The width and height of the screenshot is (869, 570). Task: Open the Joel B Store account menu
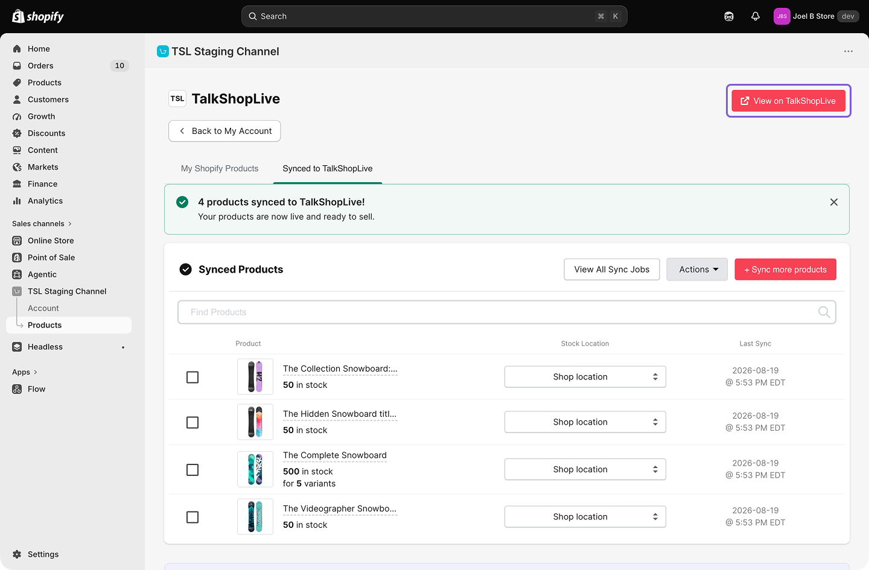[x=816, y=16]
